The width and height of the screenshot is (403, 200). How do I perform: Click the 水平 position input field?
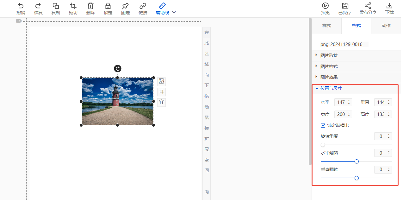(x=343, y=102)
